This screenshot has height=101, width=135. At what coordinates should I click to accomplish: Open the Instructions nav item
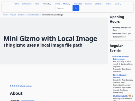(x=27, y=4)
